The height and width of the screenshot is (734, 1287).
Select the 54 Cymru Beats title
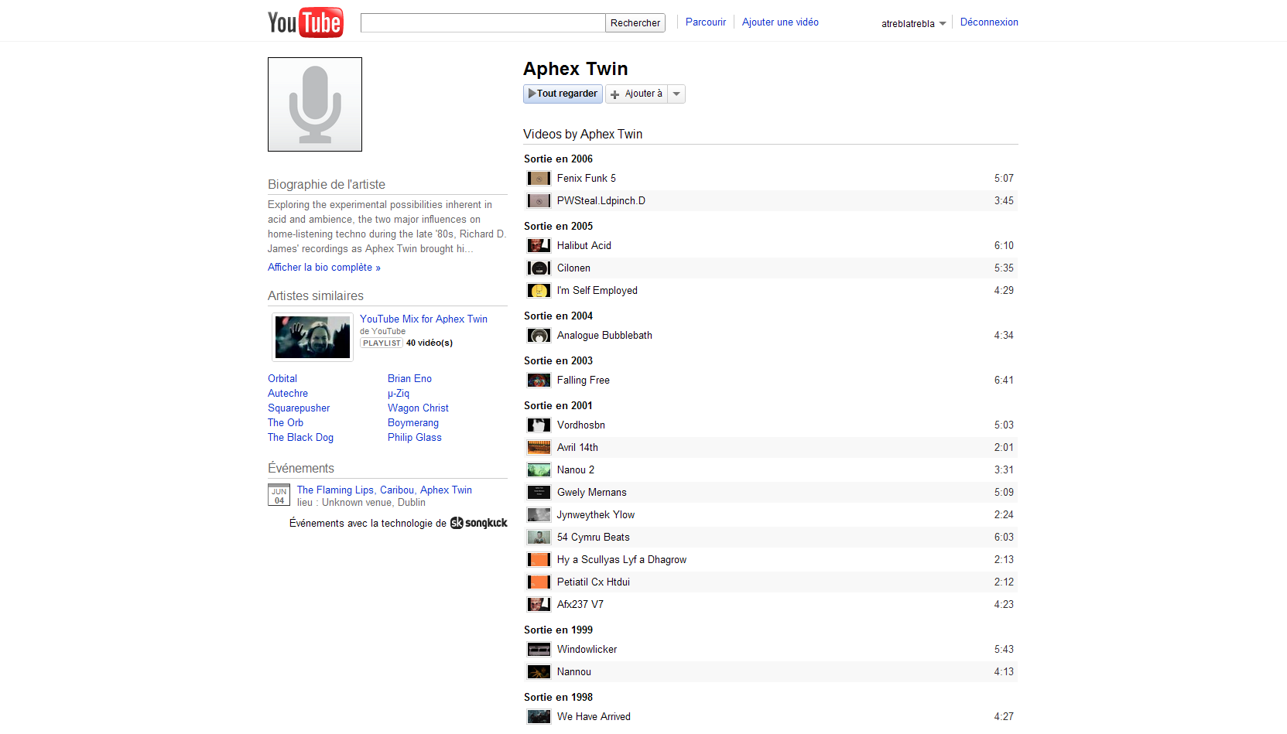594,538
